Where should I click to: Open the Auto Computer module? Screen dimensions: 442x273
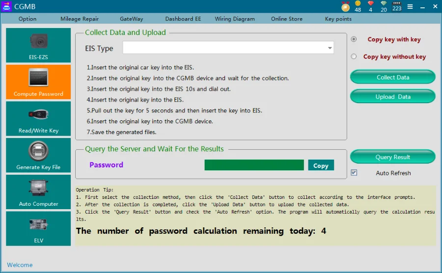(x=38, y=192)
